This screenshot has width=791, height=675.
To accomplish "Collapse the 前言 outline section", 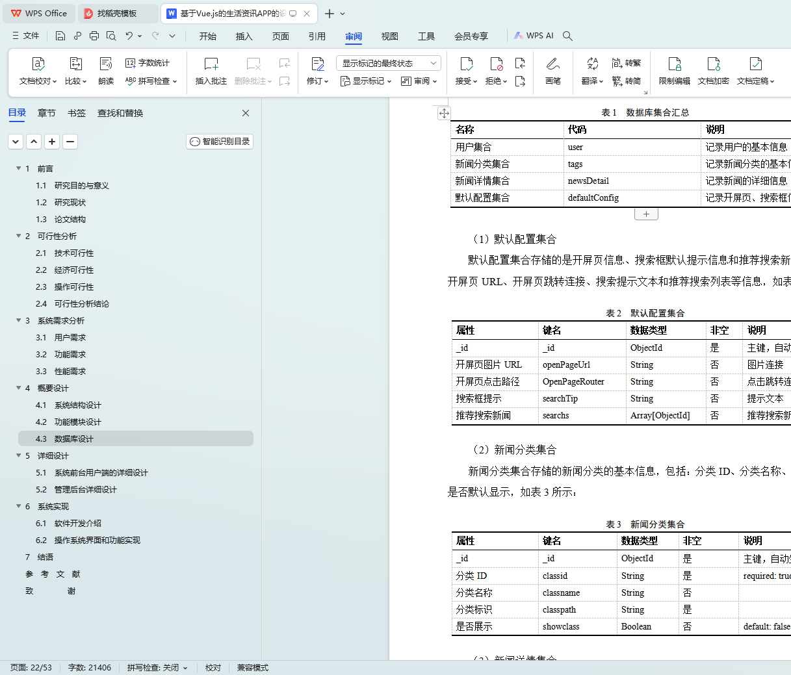I will point(19,168).
